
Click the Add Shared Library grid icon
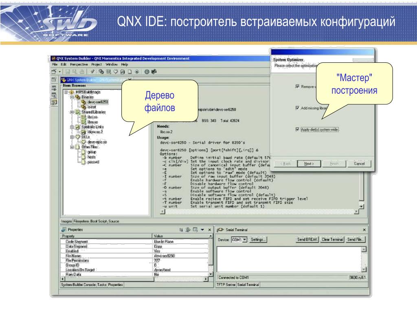click(108, 72)
